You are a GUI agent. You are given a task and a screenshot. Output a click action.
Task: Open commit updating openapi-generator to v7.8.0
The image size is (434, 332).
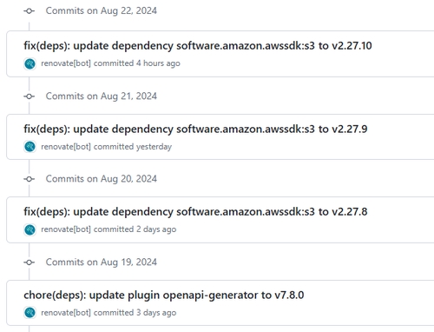[164, 295]
